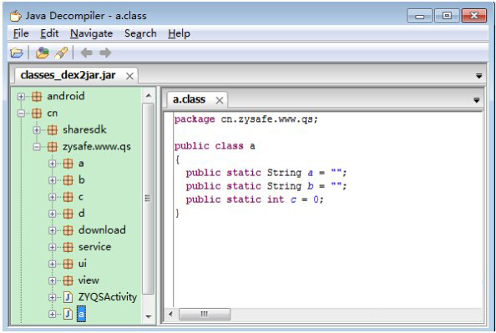Click the download package icon
The width and height of the screenshot is (496, 333).
tap(68, 230)
